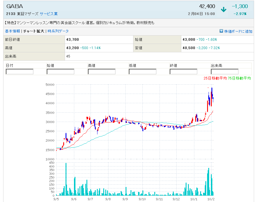Click the add-to-board arrow icon
The height and width of the screenshot is (202, 257).
(221, 31)
